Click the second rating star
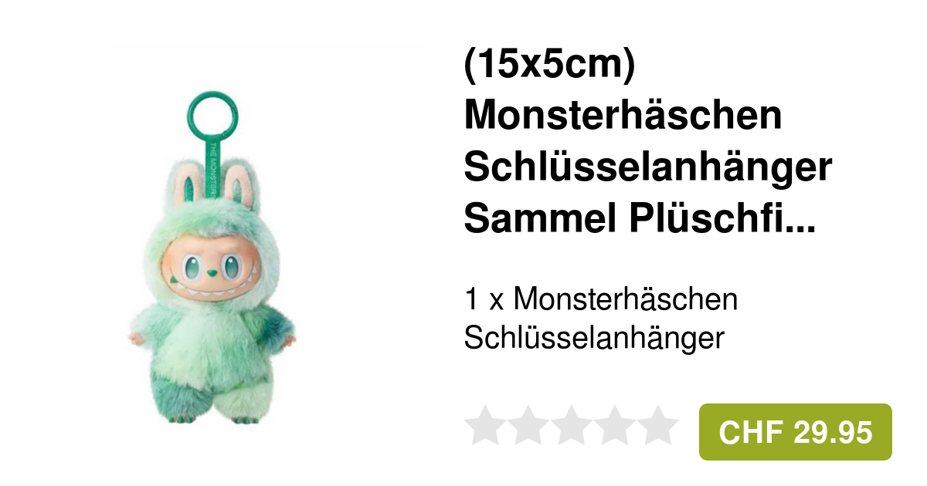The height and width of the screenshot is (486, 927). coord(528,424)
